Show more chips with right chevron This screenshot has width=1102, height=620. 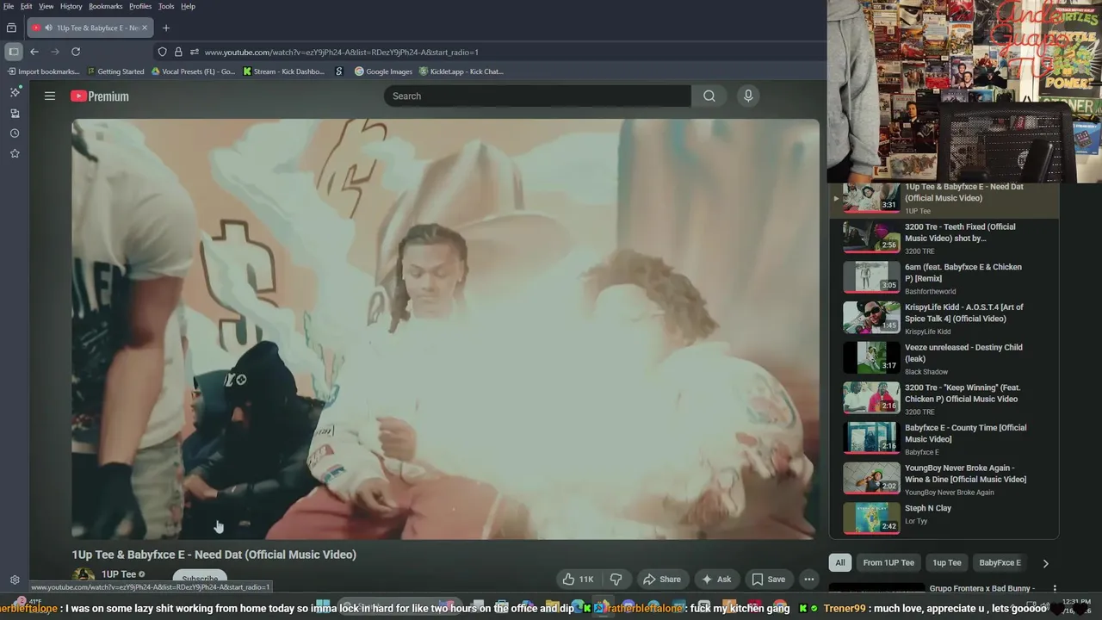[x=1045, y=563]
